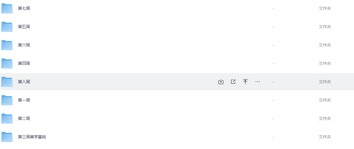Pin 第八周 to top with the arrow icon

click(245, 82)
